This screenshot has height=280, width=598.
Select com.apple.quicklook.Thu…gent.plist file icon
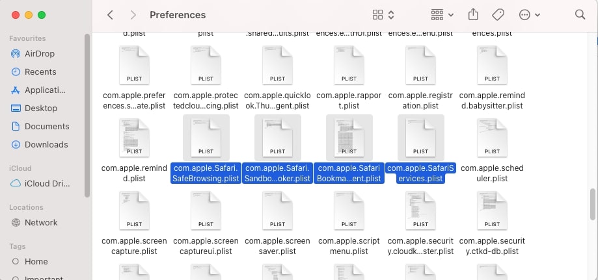[277, 65]
